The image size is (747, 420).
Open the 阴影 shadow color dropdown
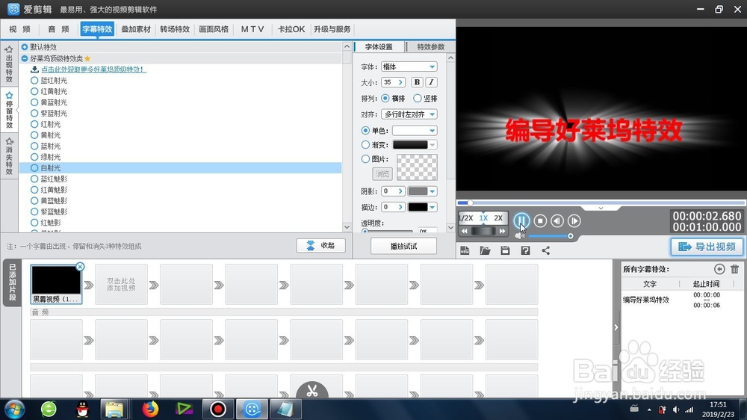[x=432, y=191]
